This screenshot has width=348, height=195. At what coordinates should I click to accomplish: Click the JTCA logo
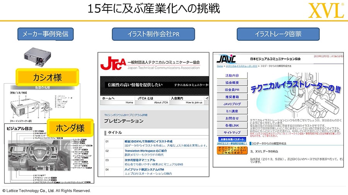click(113, 64)
